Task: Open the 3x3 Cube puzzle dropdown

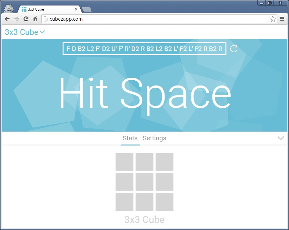Action: coord(25,32)
